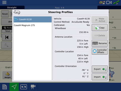Screen dimensions: 121x91
Task: Select the guidance arrow icon in bottom bar
Action: pos(14,87)
